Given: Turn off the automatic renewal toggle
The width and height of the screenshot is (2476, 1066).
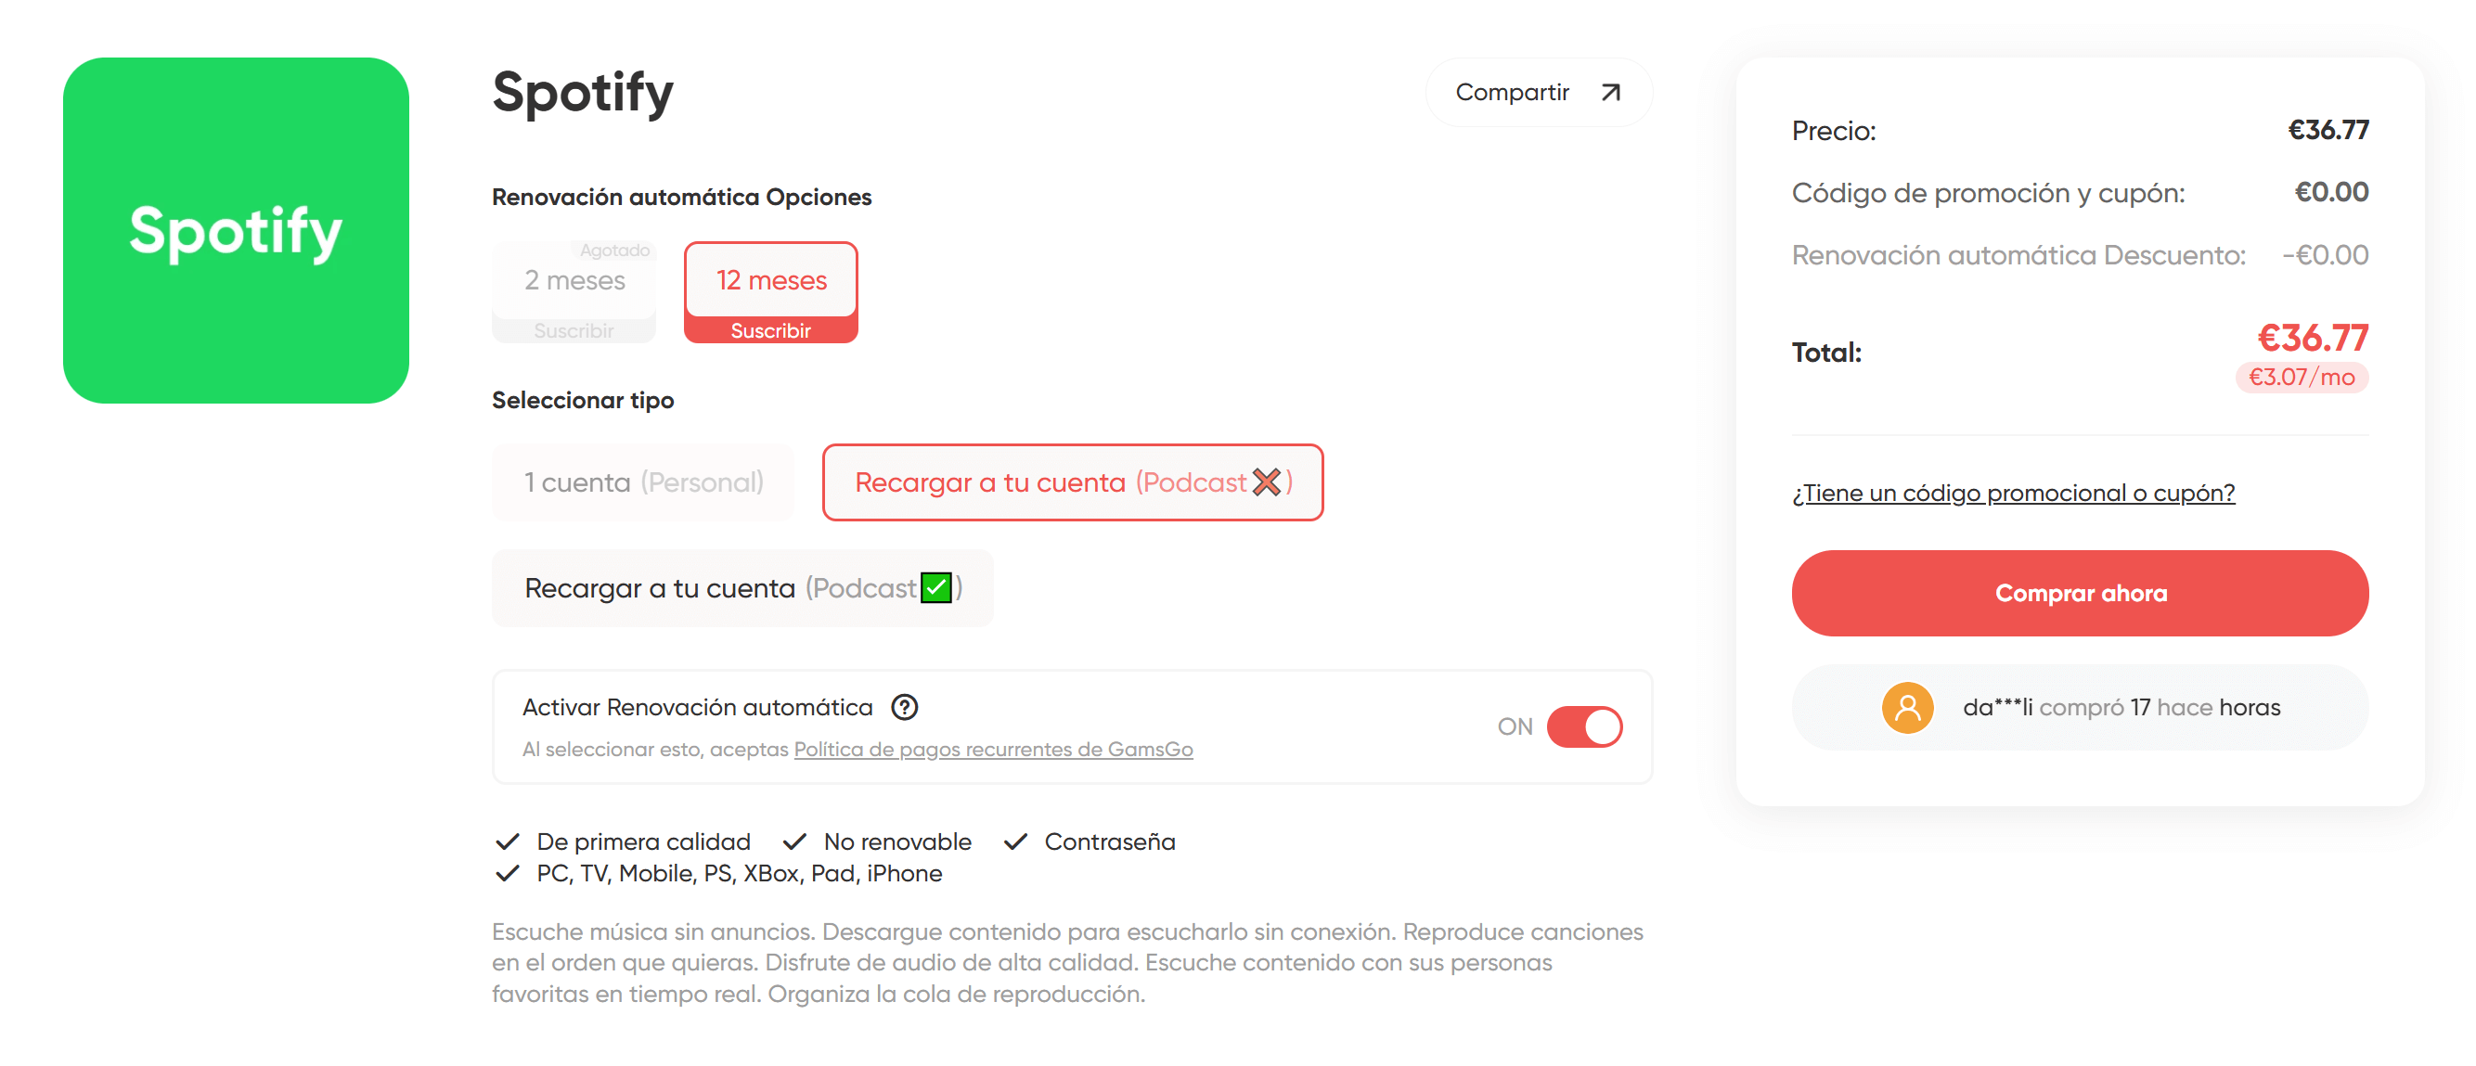Looking at the screenshot, I should click(x=1583, y=726).
